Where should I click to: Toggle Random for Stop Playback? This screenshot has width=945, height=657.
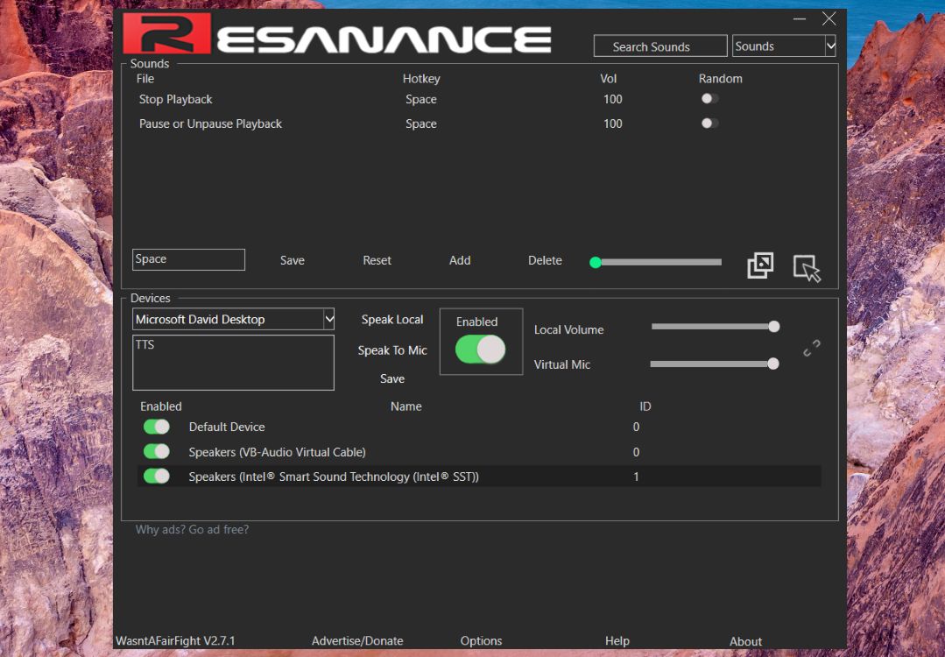pos(709,99)
